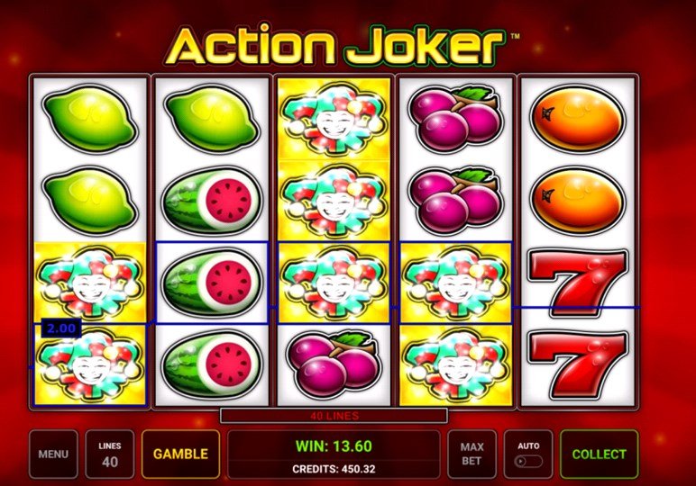Collect the winnings with COLLECT
This screenshot has width=696, height=486.
click(600, 454)
